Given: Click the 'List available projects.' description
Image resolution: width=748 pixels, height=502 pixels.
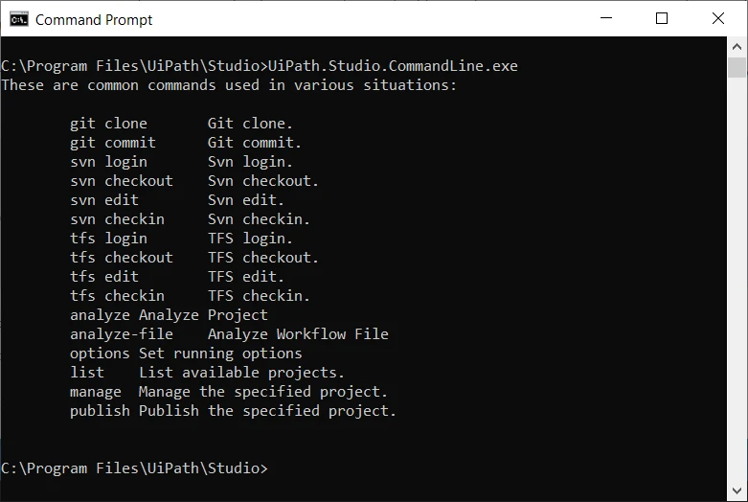Looking at the screenshot, I should 241,373.
